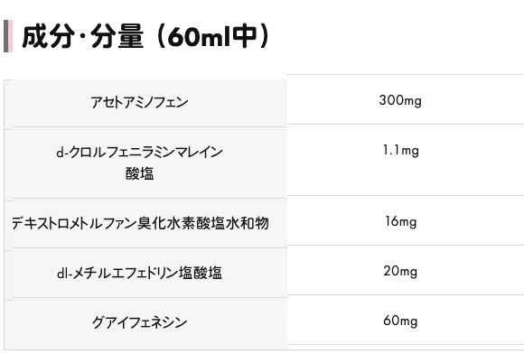524x363 pixels.
Task: Click the dl- prefix of メチルエフェドリン
Action: pos(64,274)
